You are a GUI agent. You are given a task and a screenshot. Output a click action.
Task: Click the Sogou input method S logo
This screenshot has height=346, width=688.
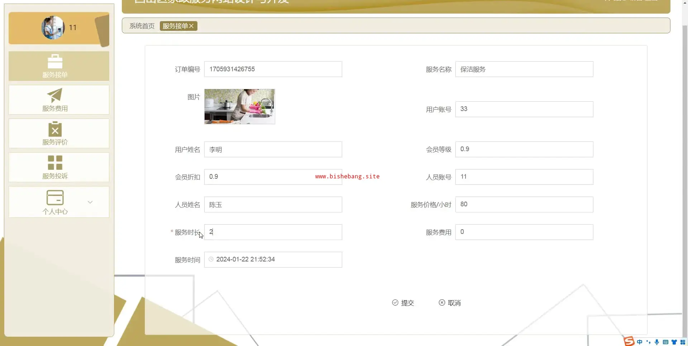629,341
